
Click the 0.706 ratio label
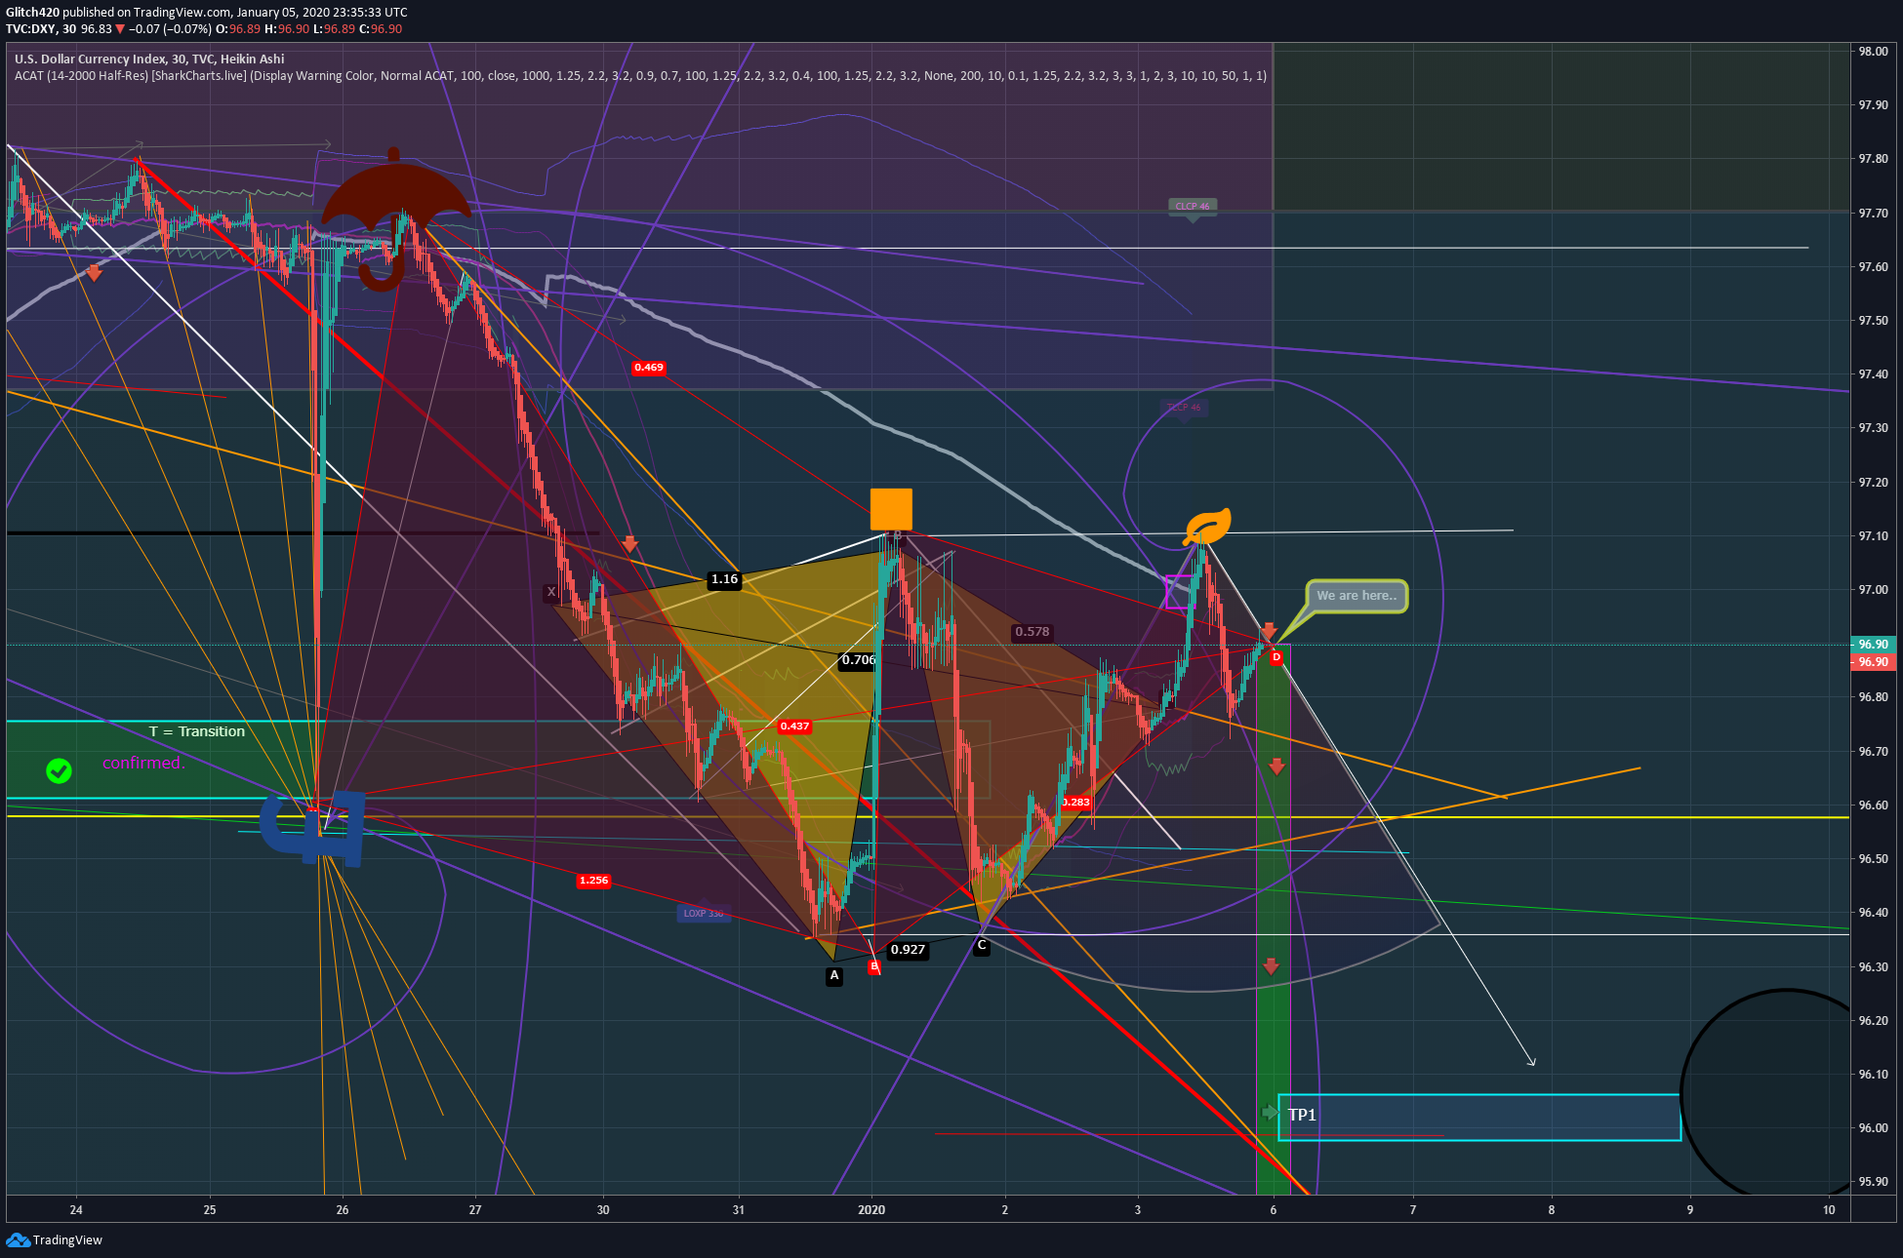pyautogui.click(x=859, y=660)
